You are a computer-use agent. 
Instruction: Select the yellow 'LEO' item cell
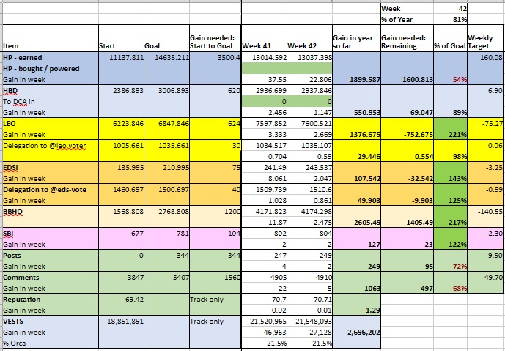click(x=48, y=125)
